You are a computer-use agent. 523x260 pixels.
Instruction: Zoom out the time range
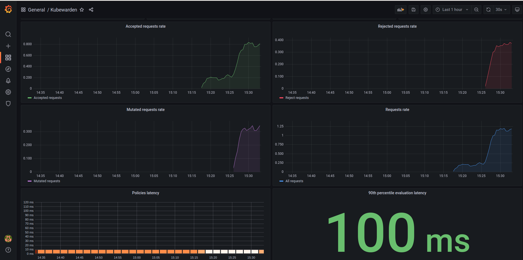click(476, 9)
